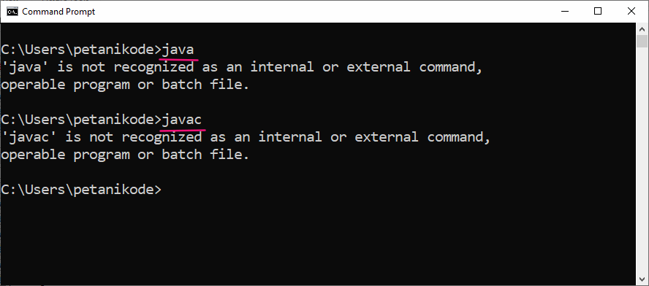This screenshot has width=649, height=286.
Task: Click the typed "javac" command on the second prompt
Action: (182, 120)
